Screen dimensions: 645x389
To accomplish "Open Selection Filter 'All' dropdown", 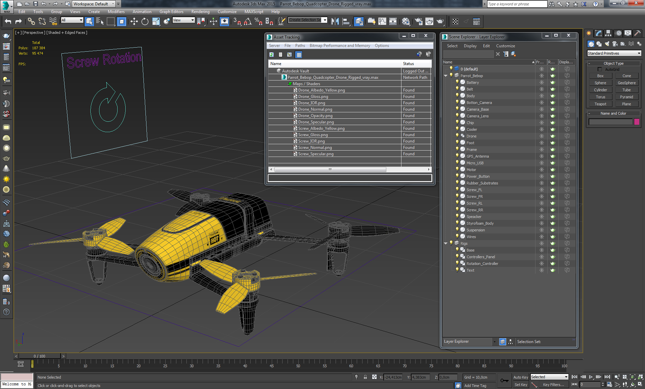I will (x=72, y=20).
